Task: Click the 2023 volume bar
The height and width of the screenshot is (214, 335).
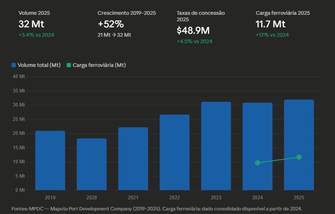Action: click(x=216, y=146)
